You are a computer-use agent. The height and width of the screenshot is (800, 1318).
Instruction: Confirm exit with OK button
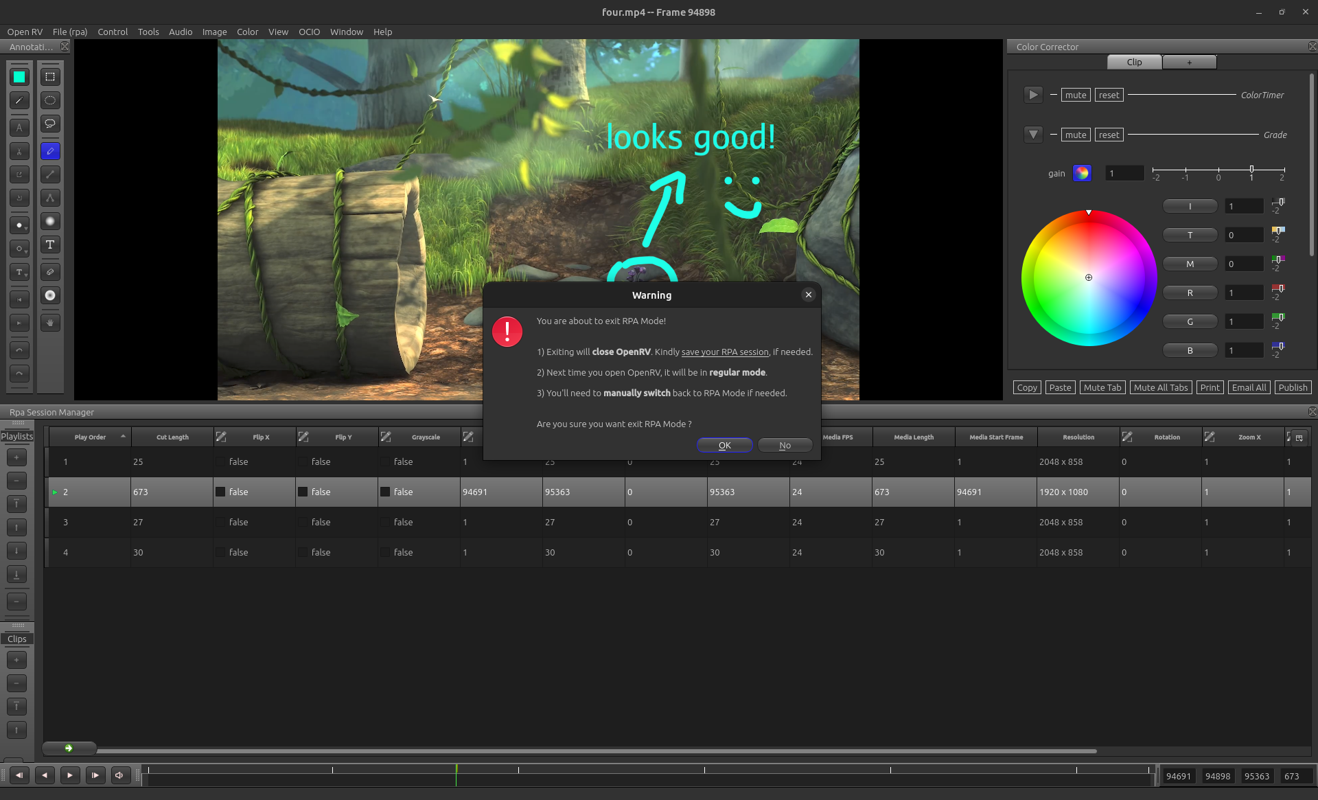(725, 445)
